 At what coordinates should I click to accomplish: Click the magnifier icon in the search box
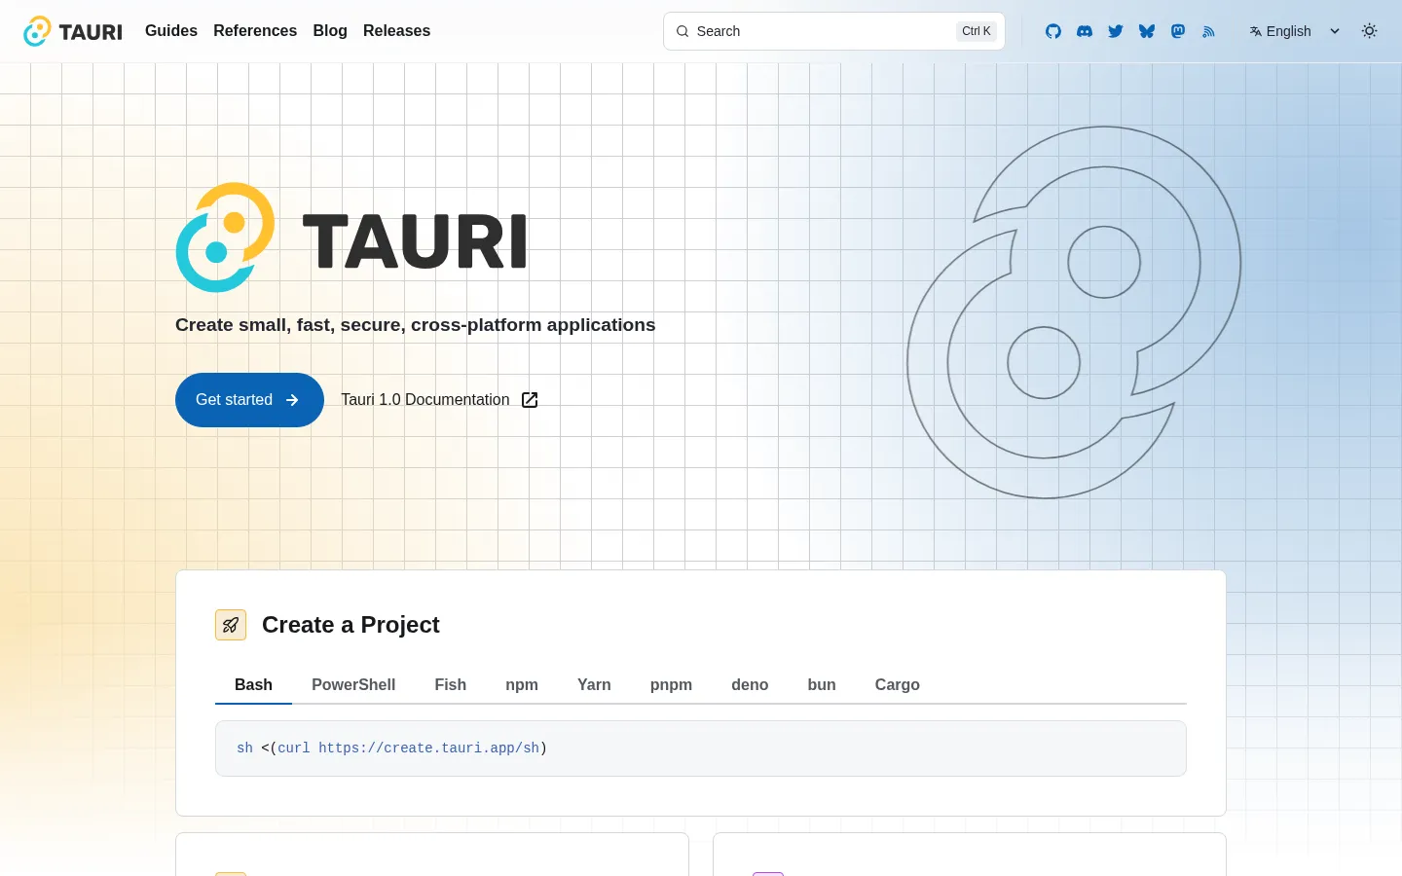pos(683,31)
